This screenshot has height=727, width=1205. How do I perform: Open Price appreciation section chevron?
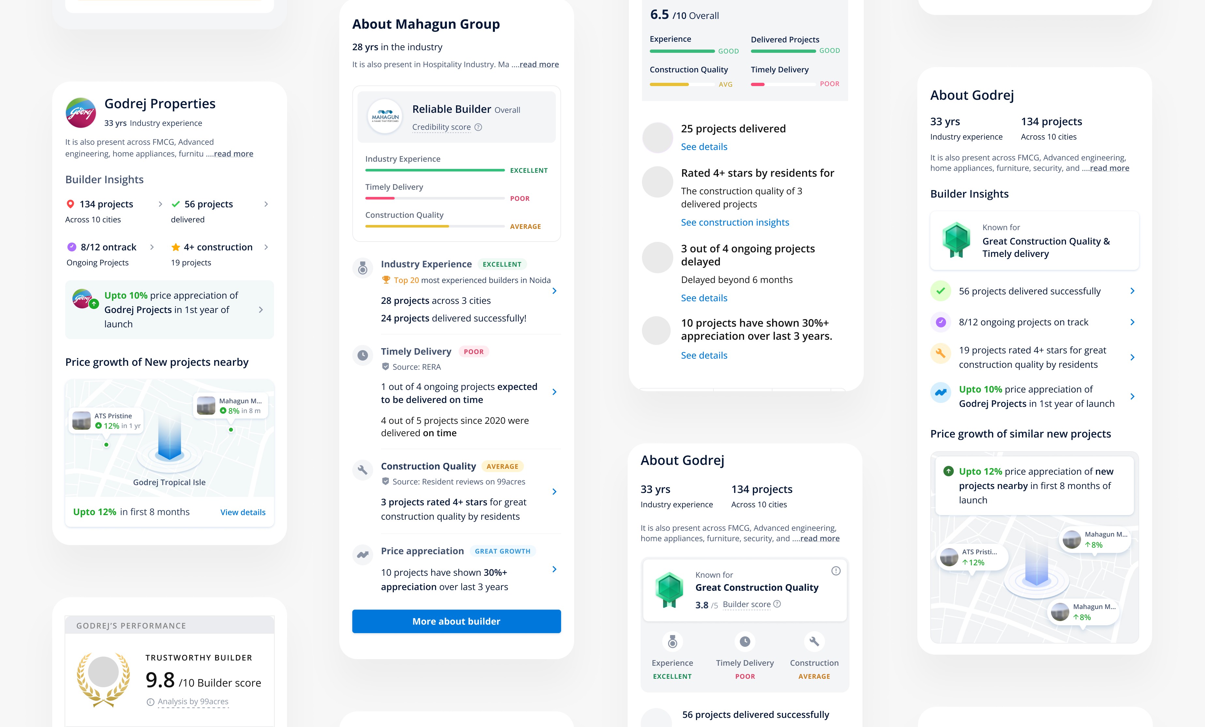coord(554,569)
